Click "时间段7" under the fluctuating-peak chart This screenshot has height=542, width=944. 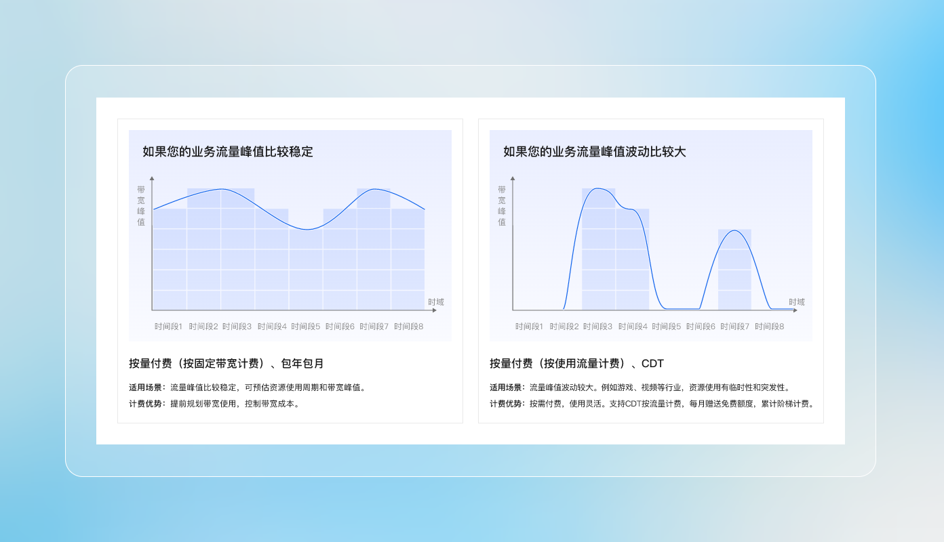click(735, 327)
